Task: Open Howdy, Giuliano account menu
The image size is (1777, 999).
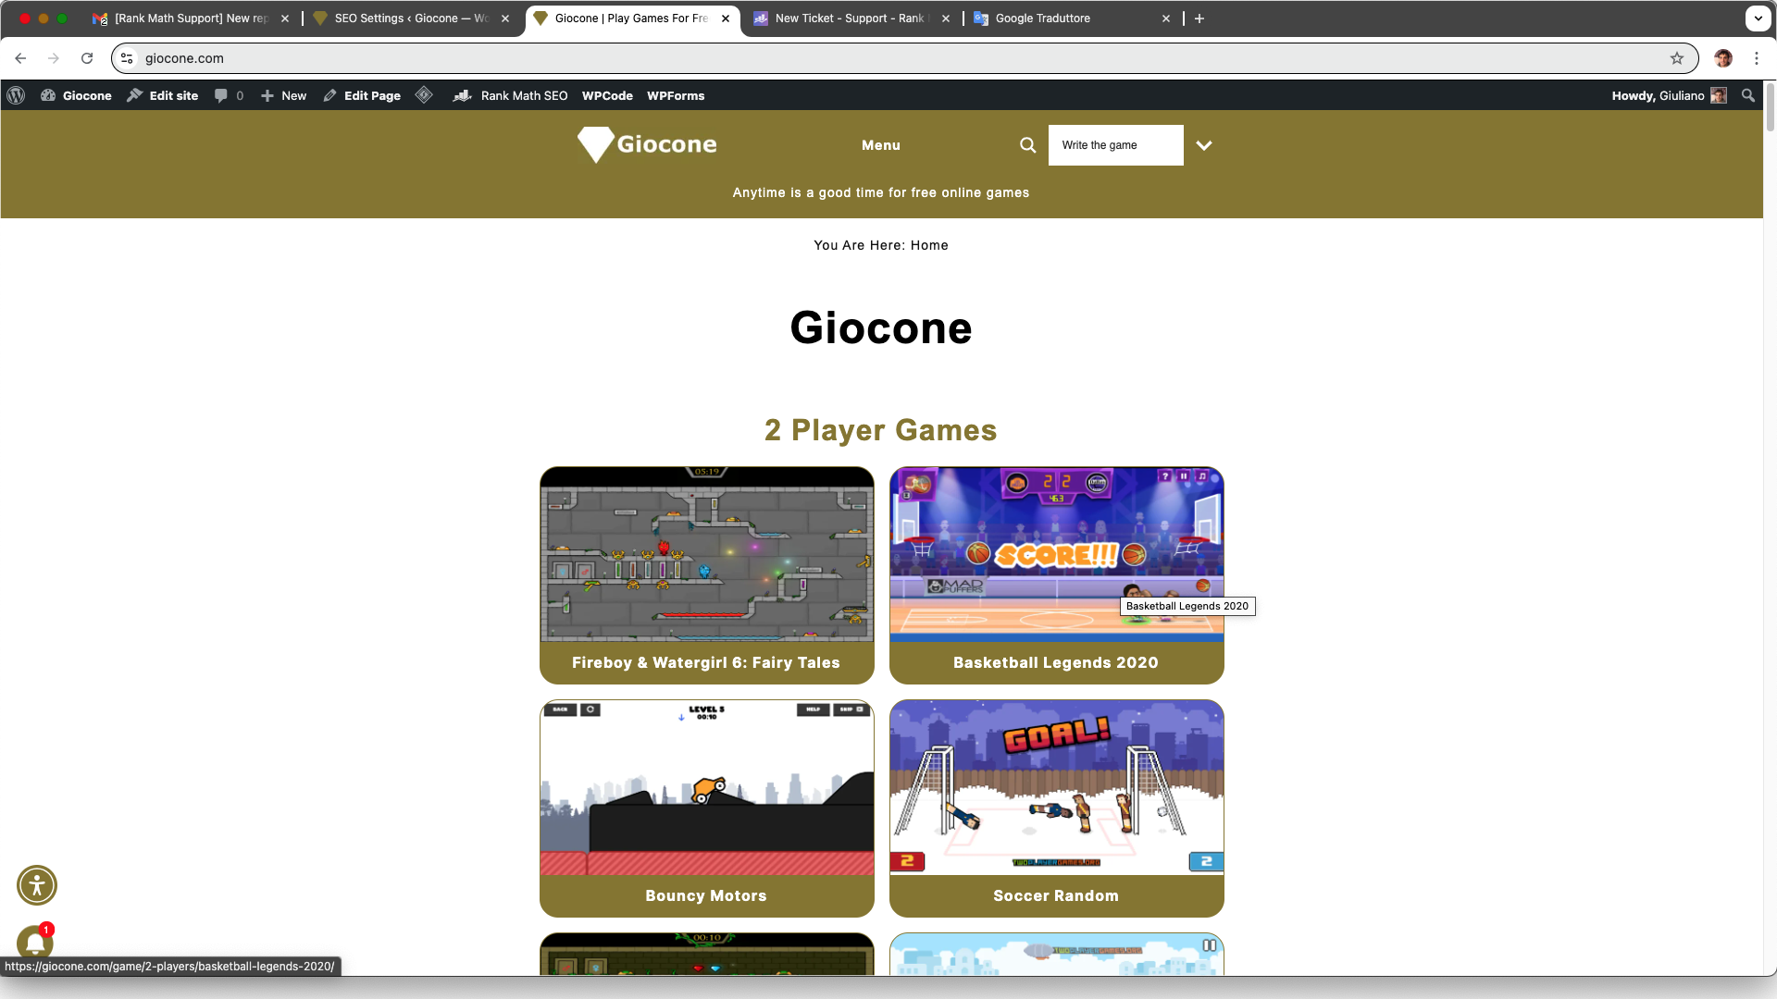Action: (x=1669, y=95)
